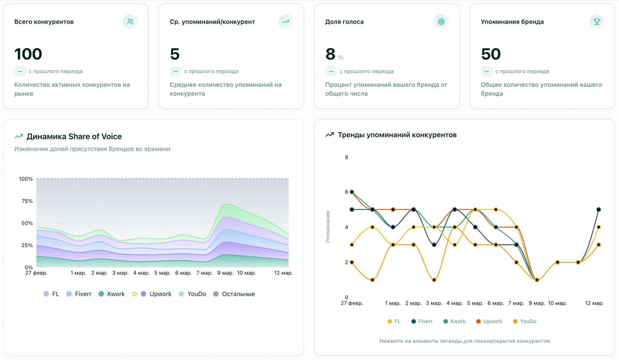Image resolution: width=619 pixels, height=360 pixels.
Task: Click the Упоминания бренда card title
Action: tap(512, 22)
